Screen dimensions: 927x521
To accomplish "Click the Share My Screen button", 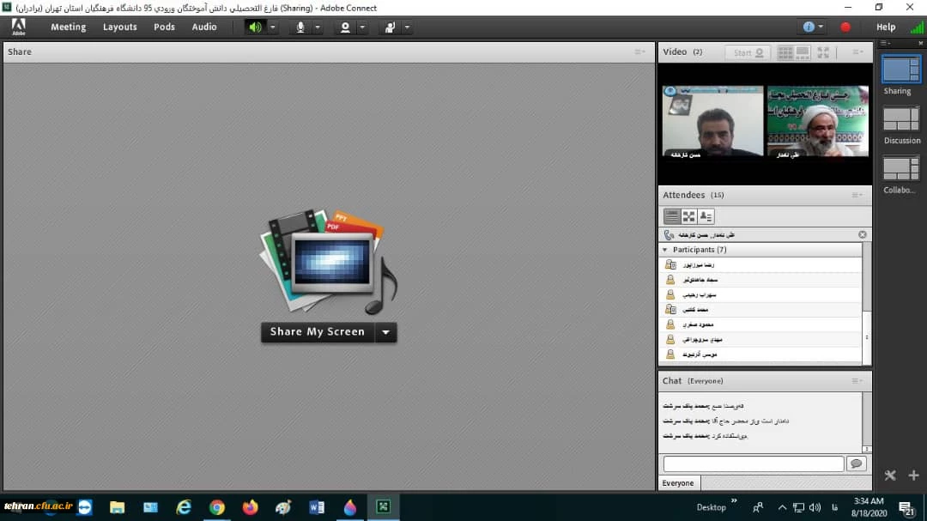I will 318,332.
